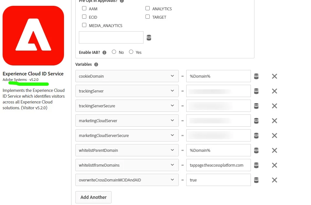The image size is (311, 205).
Task: Check the MEDIA_ANALYTICS approval checkbox
Action: point(84,25)
